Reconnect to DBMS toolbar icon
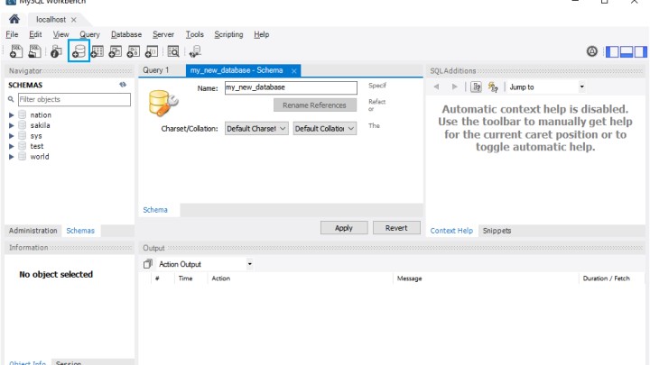650x365 pixels. (x=195, y=51)
